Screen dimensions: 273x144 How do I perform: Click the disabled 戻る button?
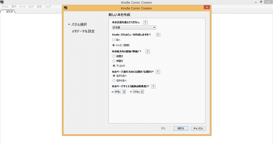click(x=163, y=128)
